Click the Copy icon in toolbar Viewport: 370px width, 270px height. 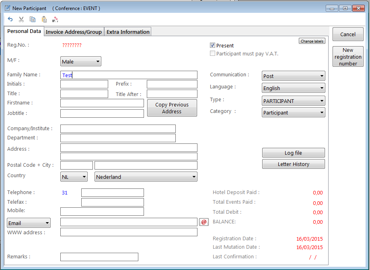pos(33,19)
